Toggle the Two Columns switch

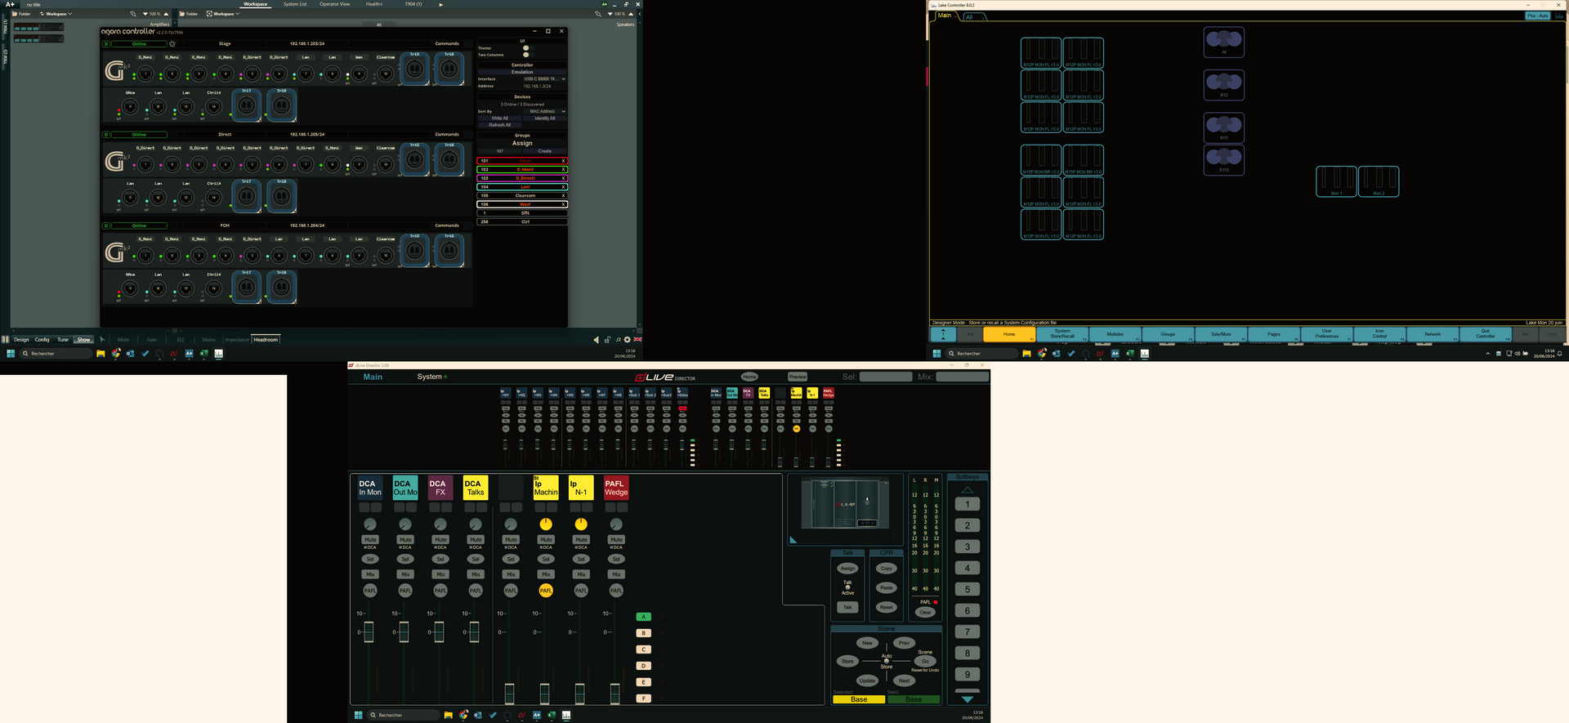pyautogui.click(x=525, y=55)
